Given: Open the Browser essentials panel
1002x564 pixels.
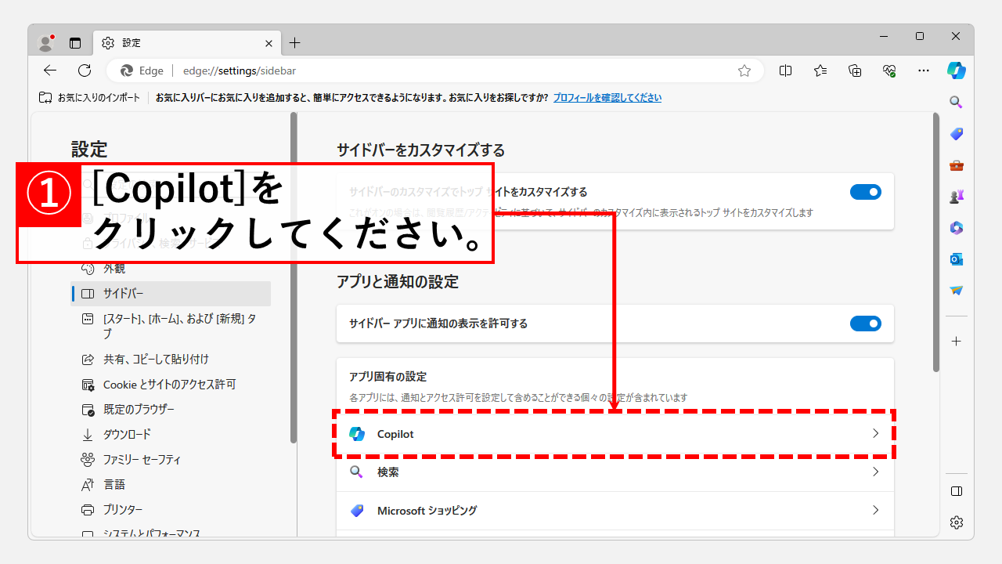Looking at the screenshot, I should tap(888, 70).
